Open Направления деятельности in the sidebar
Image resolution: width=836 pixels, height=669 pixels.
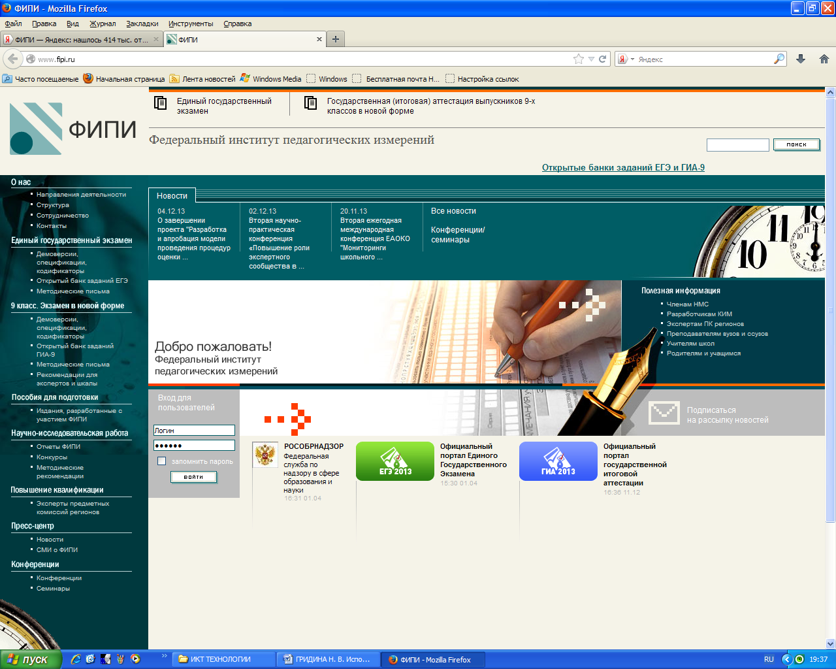tap(81, 194)
